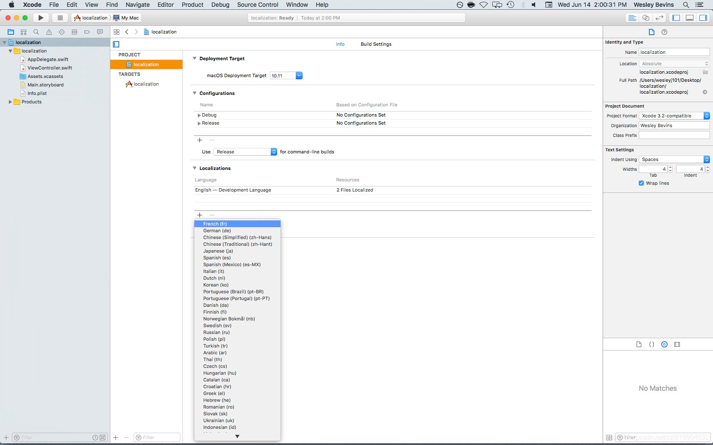713x445 pixels.
Task: Open ViewController.swift in navigator
Action: point(50,68)
